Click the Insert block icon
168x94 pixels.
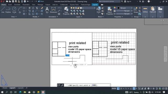(99, 10)
